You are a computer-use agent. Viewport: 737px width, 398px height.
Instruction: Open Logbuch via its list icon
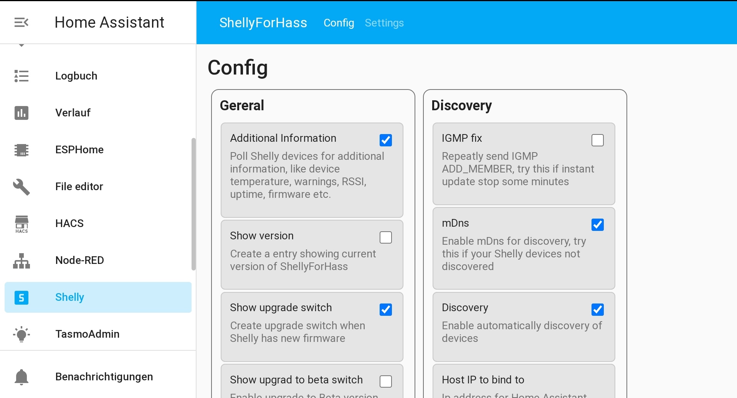21,76
